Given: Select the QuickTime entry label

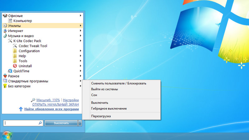Looking at the screenshot, I should [21, 71].
